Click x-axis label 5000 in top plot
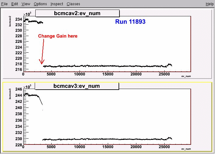 (x=51, y=74)
